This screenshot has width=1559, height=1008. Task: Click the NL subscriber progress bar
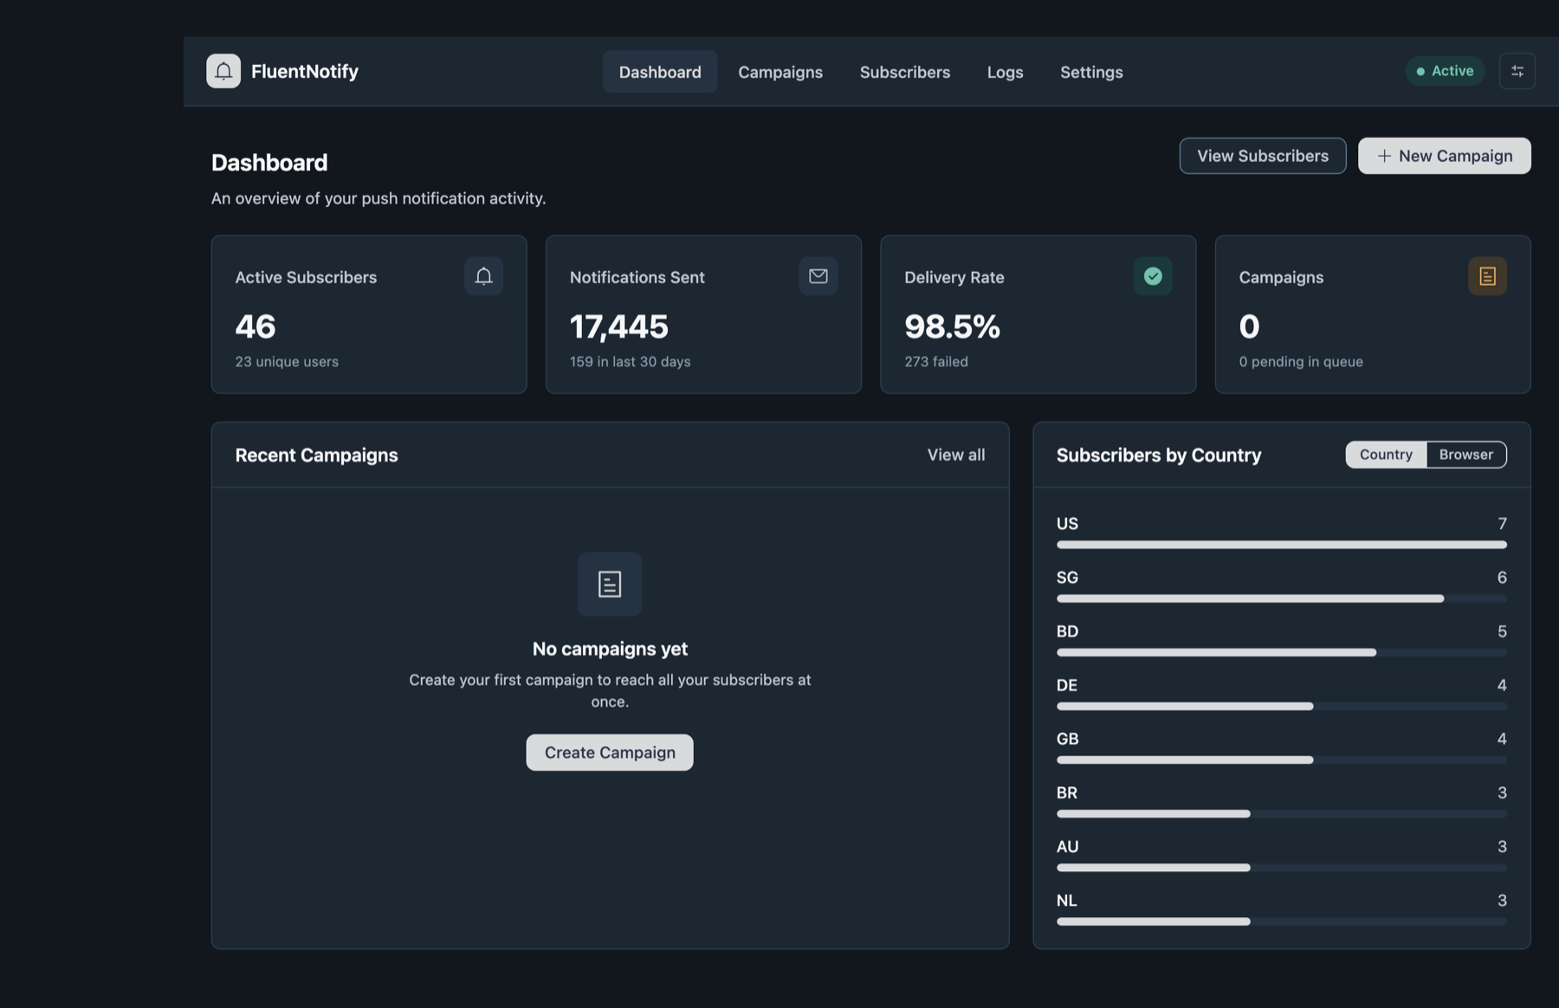[1282, 921]
